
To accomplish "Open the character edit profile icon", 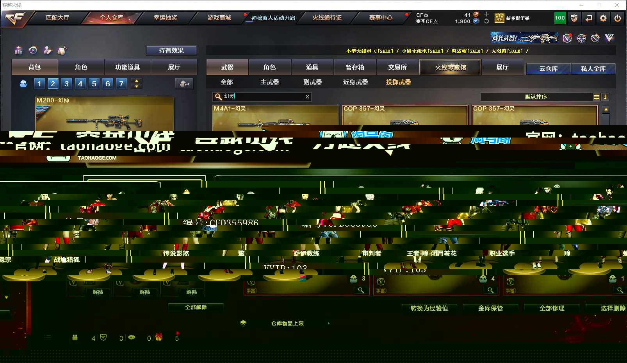I will (47, 50).
